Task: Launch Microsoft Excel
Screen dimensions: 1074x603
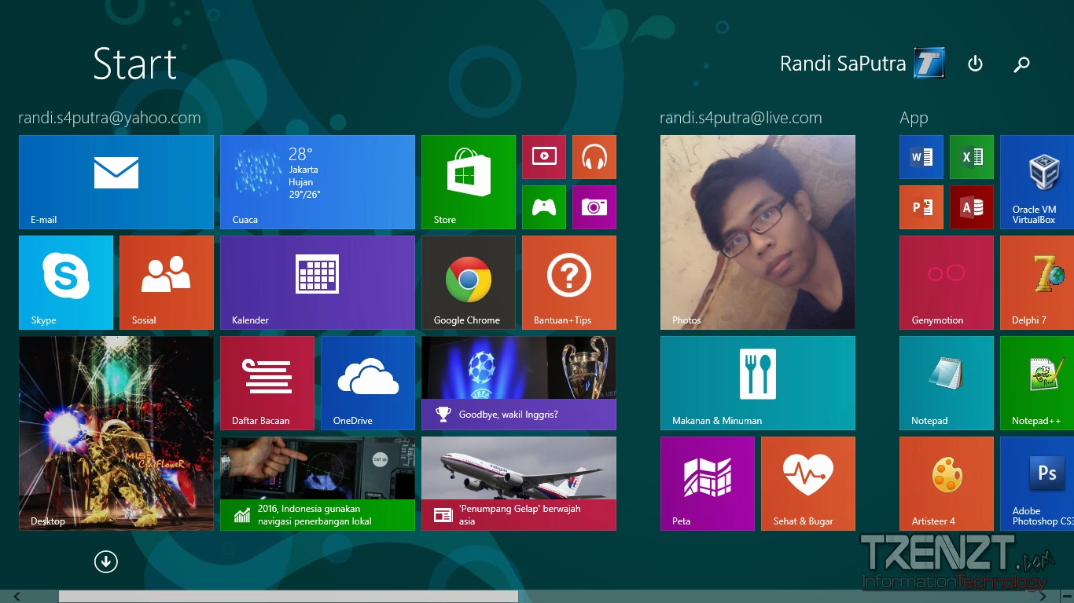Action: click(x=972, y=157)
